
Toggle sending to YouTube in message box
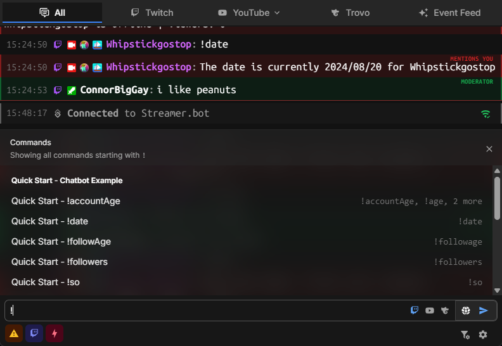(430, 311)
